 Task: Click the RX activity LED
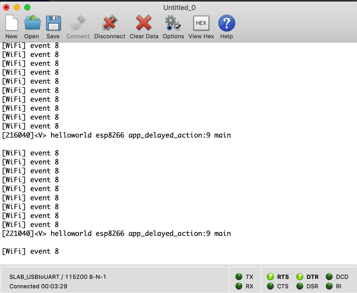click(239, 286)
